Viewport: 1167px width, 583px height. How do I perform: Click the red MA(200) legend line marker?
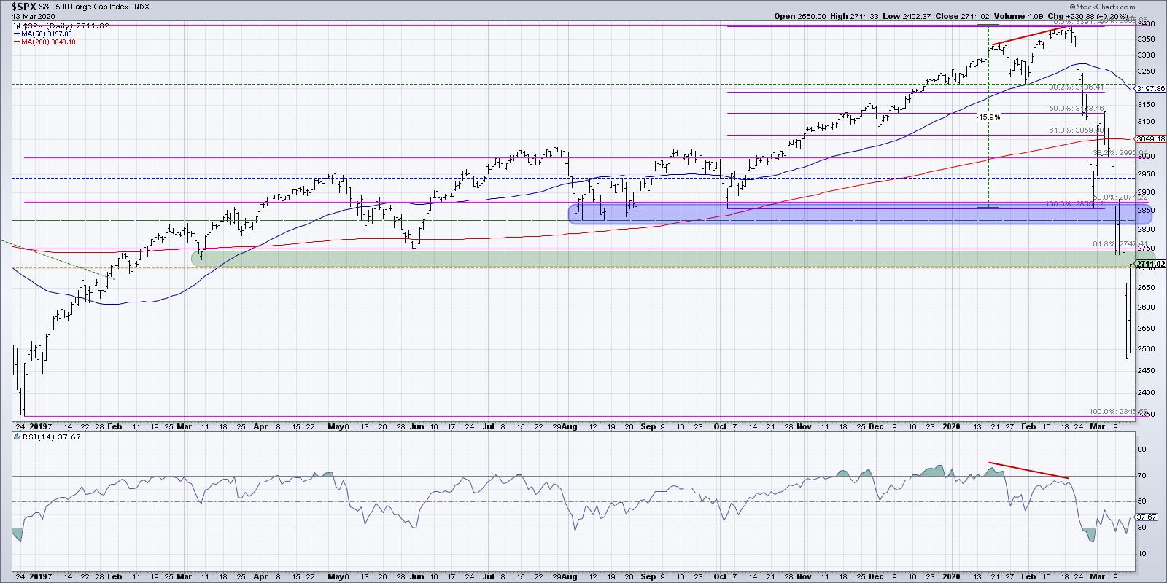pyautogui.click(x=15, y=42)
